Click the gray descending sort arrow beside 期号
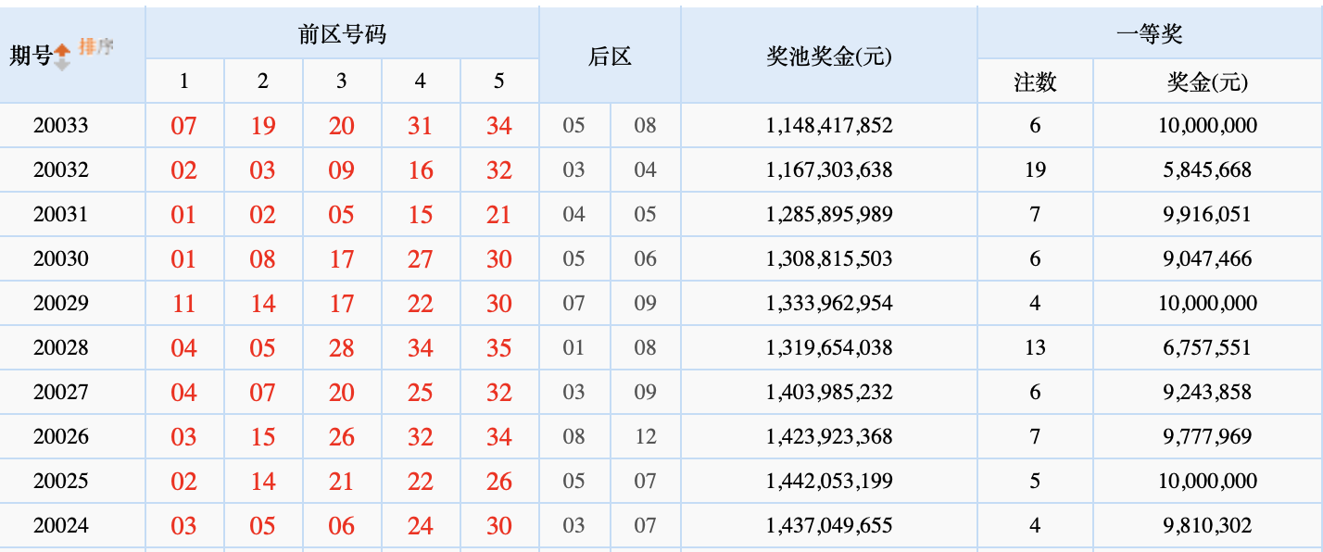Screen dimensions: 1323x552 coord(62,64)
